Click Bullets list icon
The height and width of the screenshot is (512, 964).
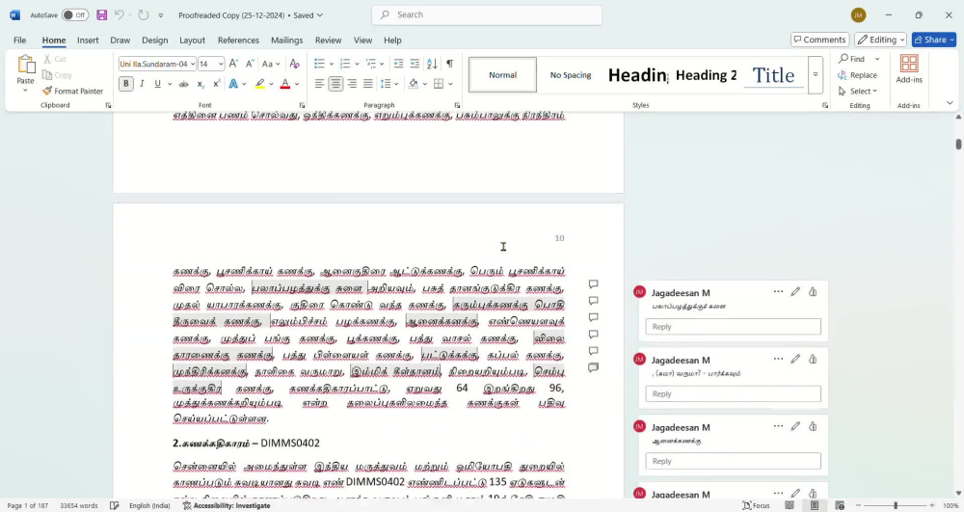[x=319, y=64]
